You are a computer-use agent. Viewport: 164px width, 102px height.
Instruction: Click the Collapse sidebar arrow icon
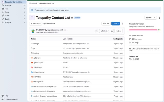point(3,99)
